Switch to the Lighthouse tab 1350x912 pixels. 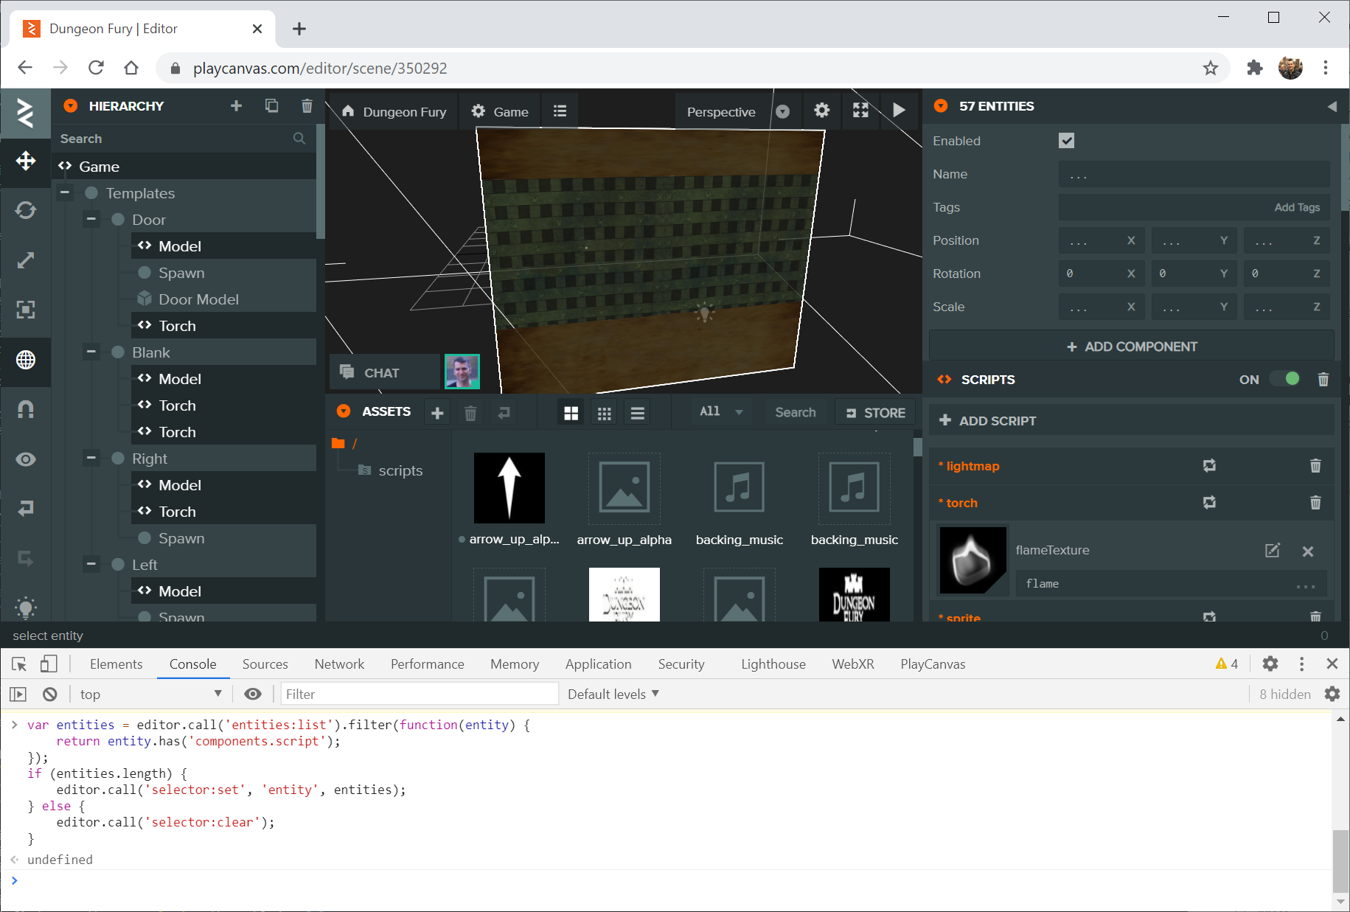pos(773,664)
